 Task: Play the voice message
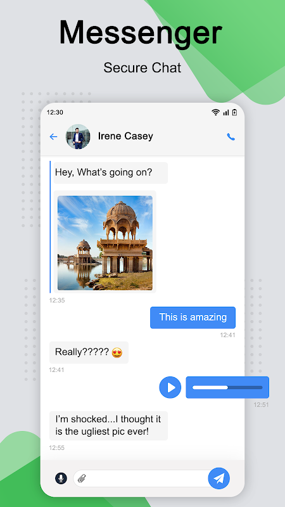[x=170, y=387]
